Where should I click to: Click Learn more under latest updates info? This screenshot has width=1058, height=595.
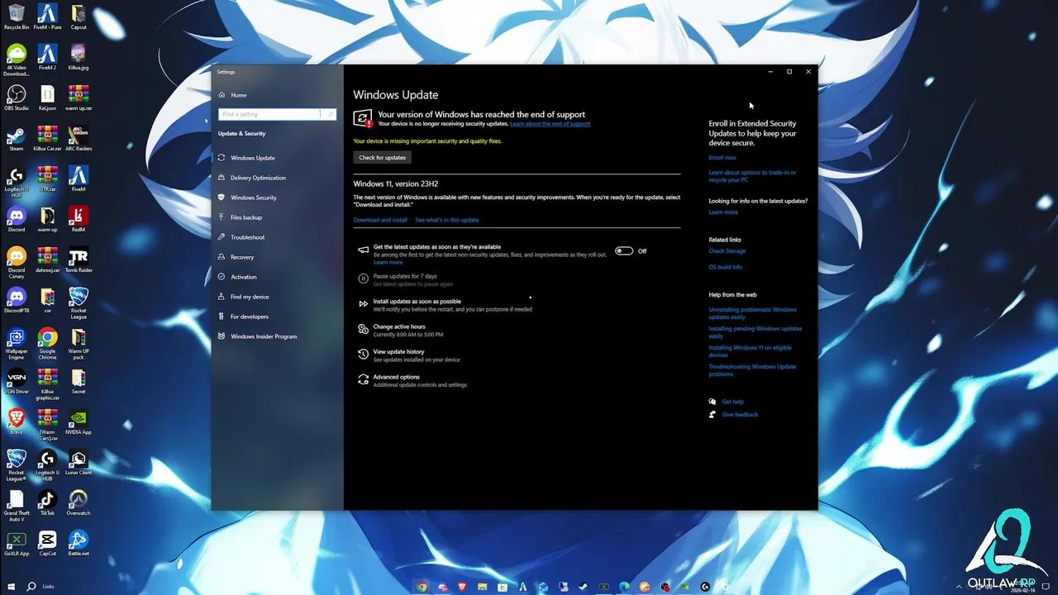(x=723, y=212)
